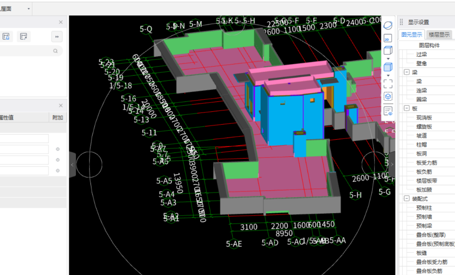Screen dimensions: 455x275
Task: Select the 板负筋 tree item
Action: [x=424, y=172]
